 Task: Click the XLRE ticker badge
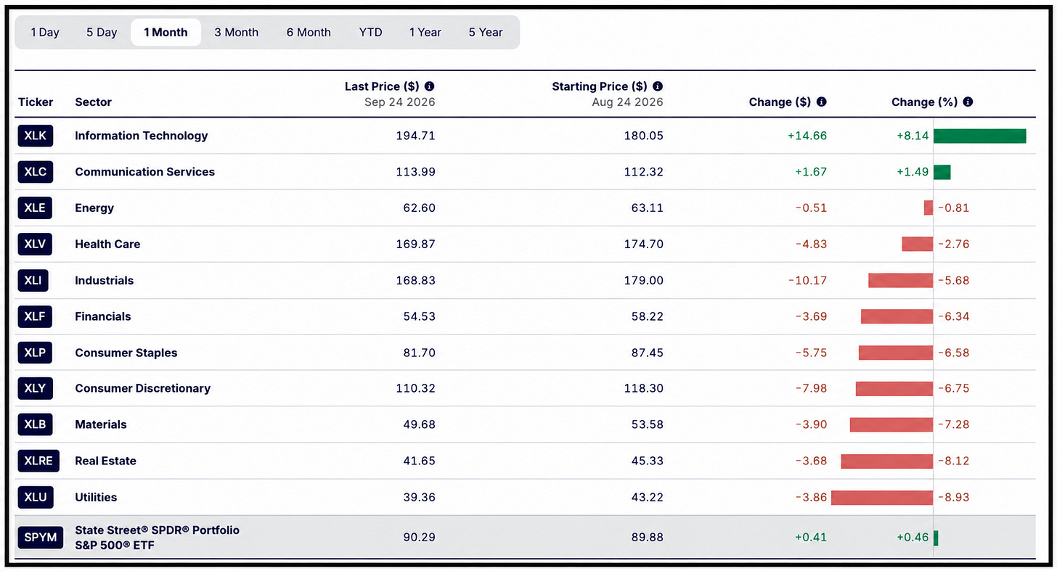(38, 461)
